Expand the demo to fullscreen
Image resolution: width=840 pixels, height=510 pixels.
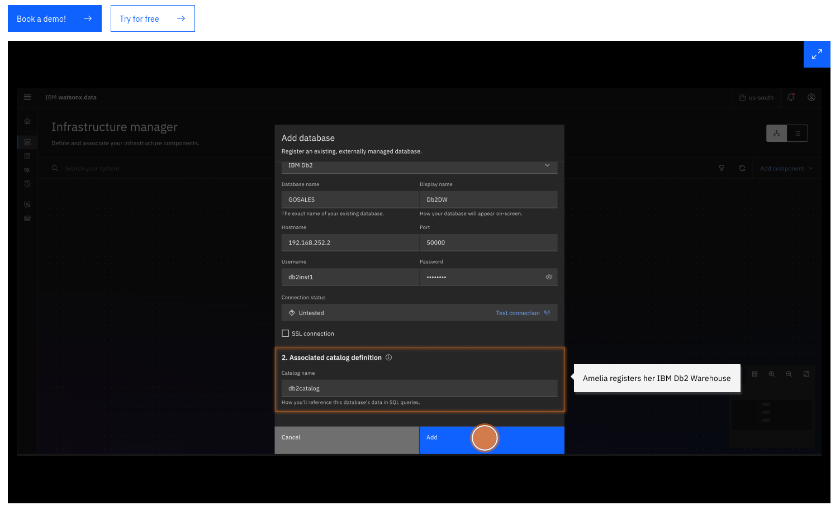pyautogui.click(x=817, y=54)
